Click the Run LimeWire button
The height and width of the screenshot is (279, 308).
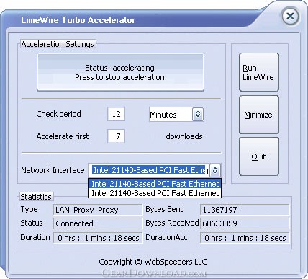click(x=259, y=72)
